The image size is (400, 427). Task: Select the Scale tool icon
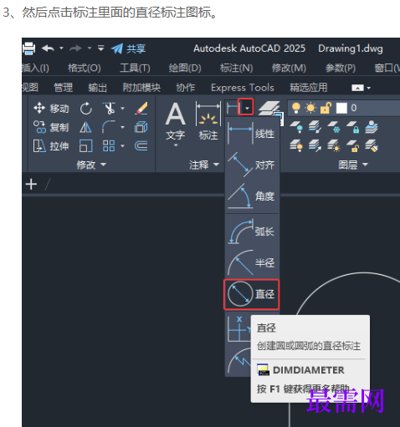click(x=85, y=146)
